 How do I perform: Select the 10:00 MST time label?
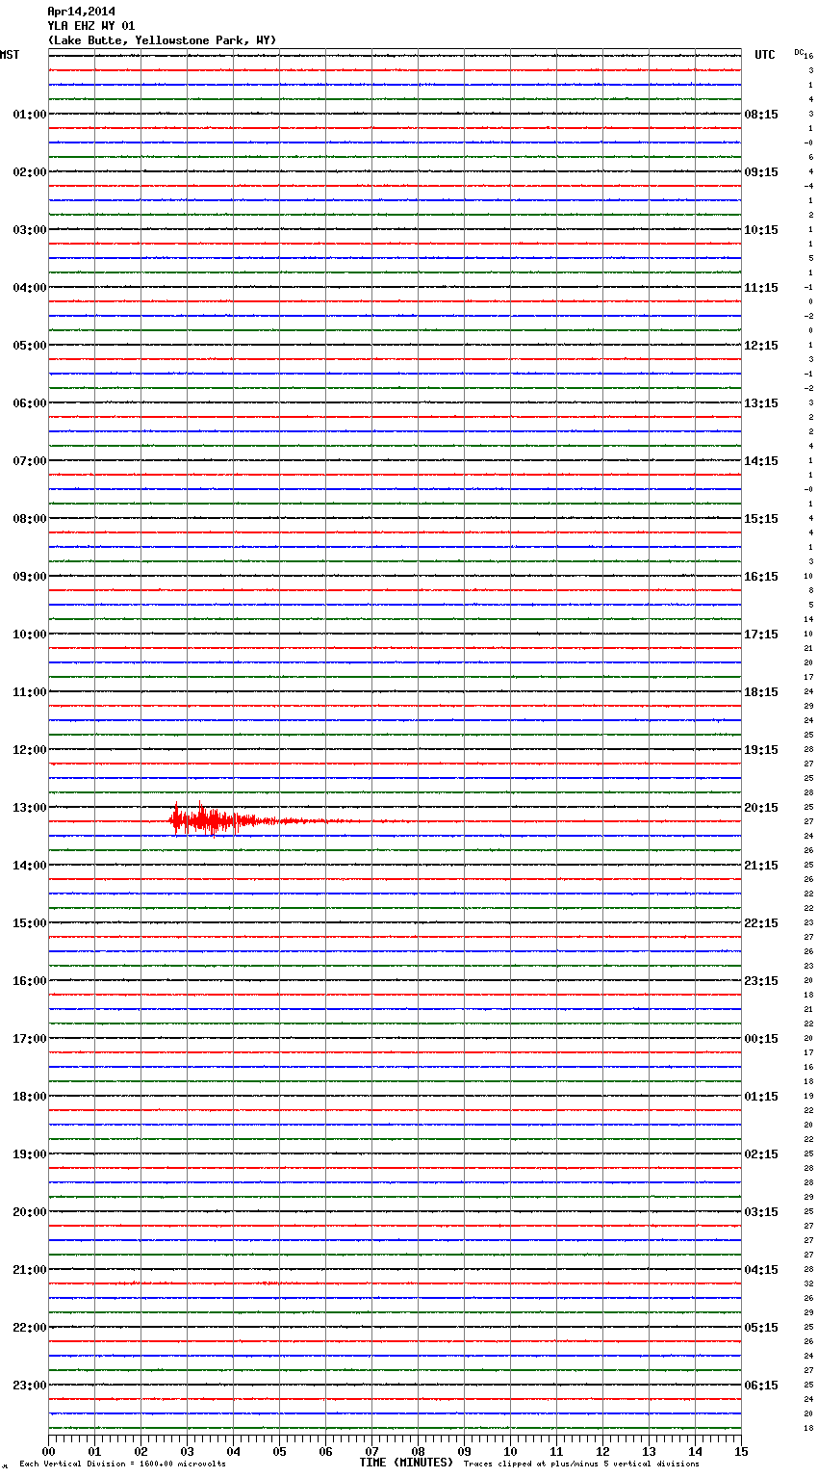coord(29,635)
